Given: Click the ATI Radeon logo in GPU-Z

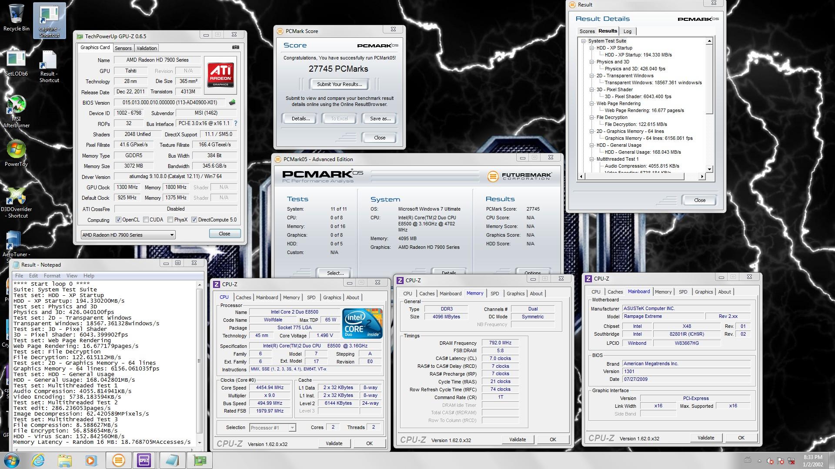Looking at the screenshot, I should click(220, 74).
